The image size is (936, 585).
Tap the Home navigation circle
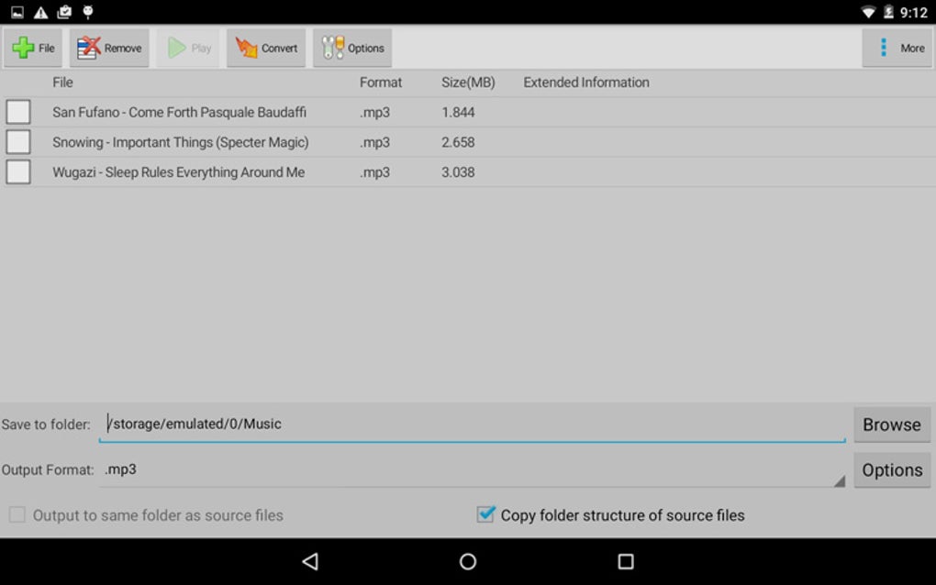468,560
